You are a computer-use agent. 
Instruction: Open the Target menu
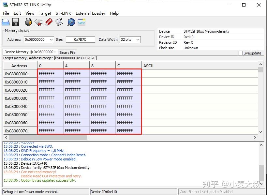(45, 13)
